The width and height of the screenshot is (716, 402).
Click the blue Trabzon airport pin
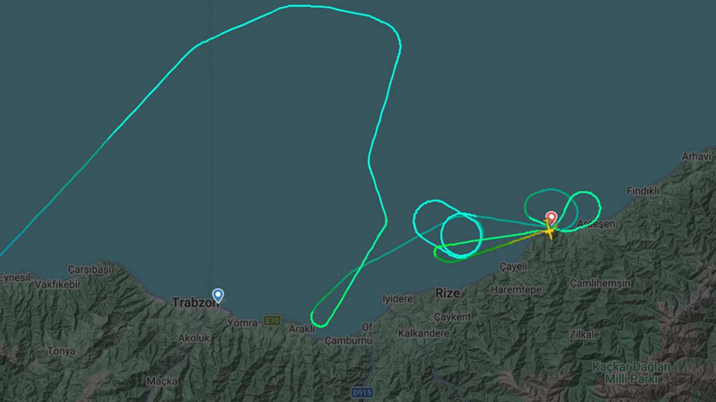218,295
